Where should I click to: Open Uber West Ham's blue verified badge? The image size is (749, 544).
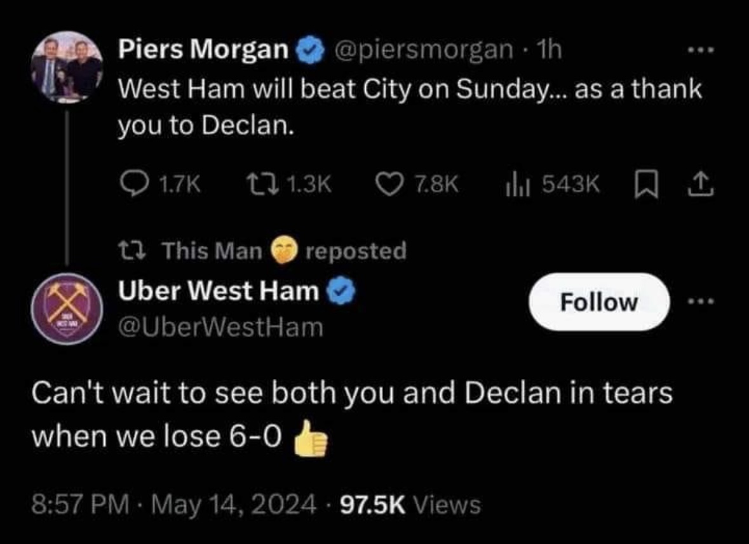click(x=341, y=291)
